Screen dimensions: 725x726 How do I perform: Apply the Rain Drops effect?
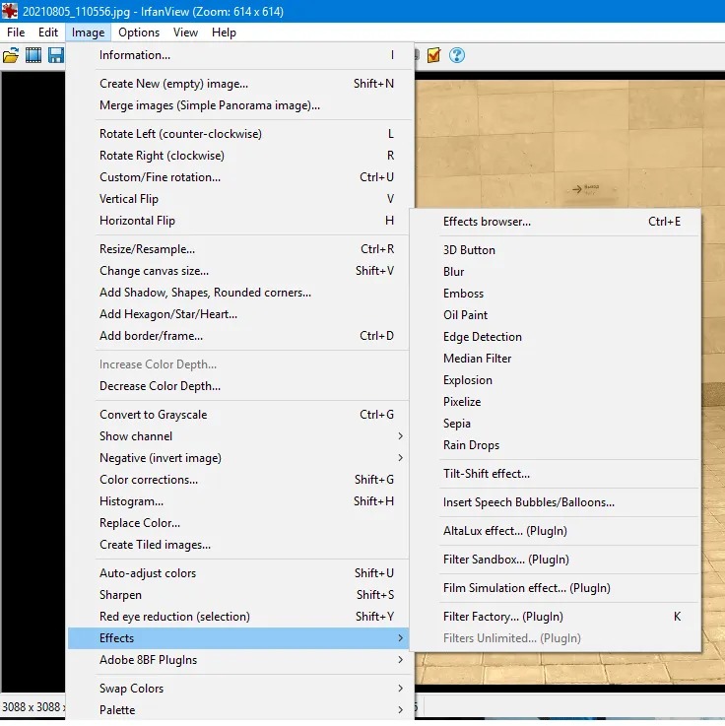point(556,445)
